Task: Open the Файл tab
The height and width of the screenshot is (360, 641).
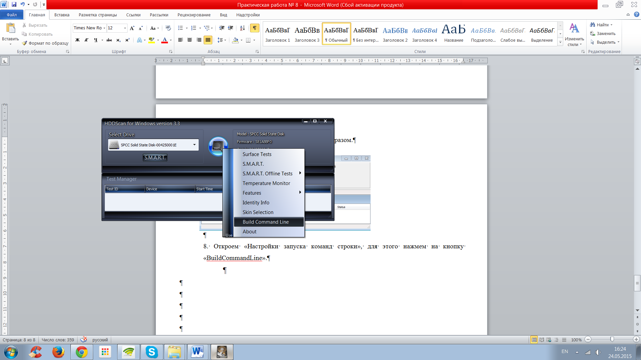Action: click(x=12, y=15)
